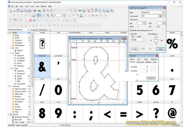
Task: Click Apply in Glyph Properties
Action: click(x=160, y=49)
